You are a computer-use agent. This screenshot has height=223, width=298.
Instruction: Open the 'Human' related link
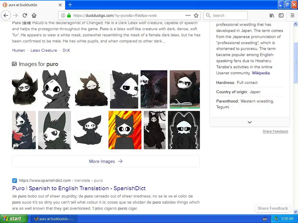pyautogui.click(x=19, y=50)
